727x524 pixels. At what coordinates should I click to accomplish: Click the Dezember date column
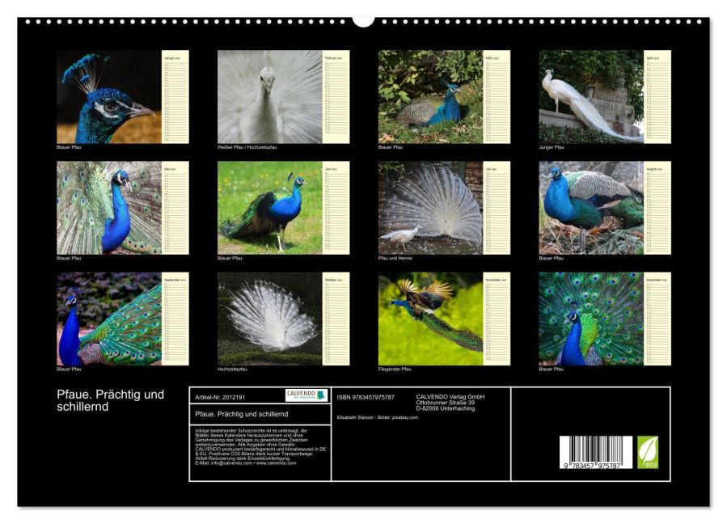point(657,319)
